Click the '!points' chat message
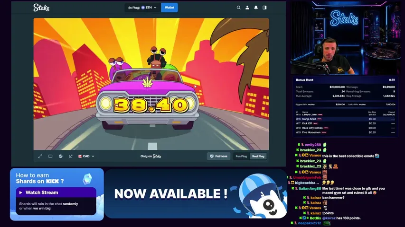This screenshot has width=405, height=227. [328, 213]
